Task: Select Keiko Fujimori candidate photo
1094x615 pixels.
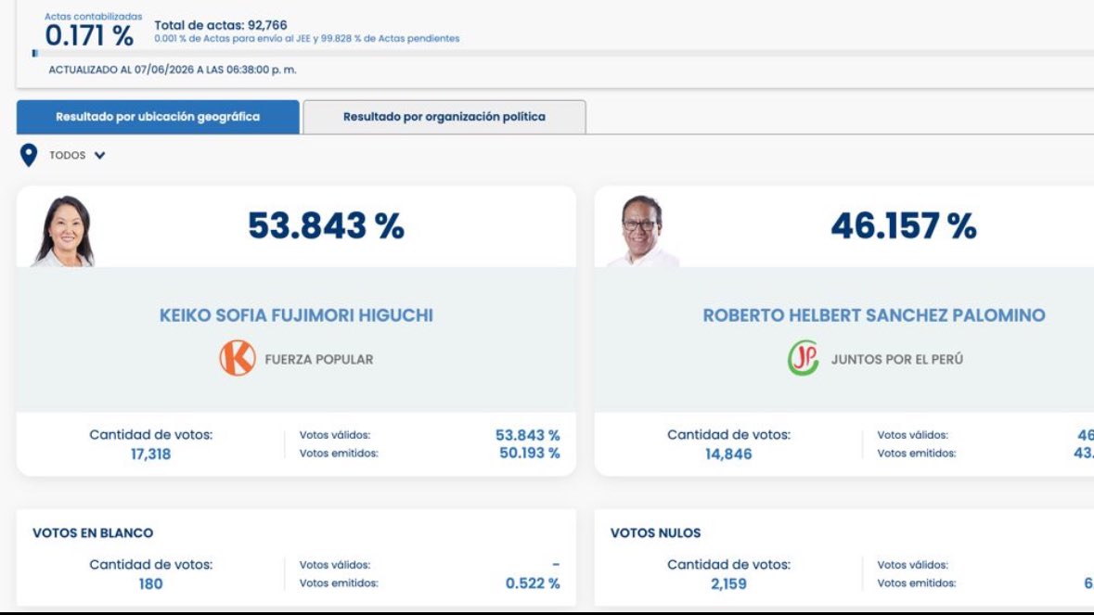Action: tap(63, 231)
